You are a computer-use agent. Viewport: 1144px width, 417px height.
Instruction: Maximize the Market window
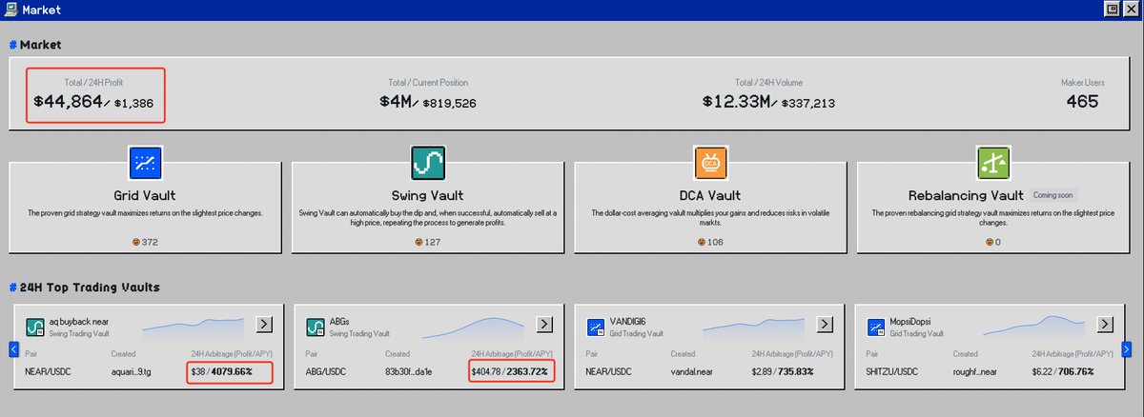click(1112, 10)
